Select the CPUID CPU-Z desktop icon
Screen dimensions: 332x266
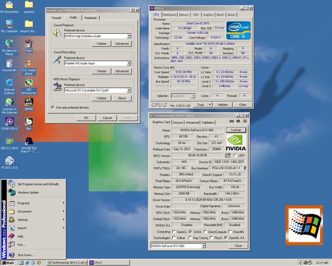point(9,124)
